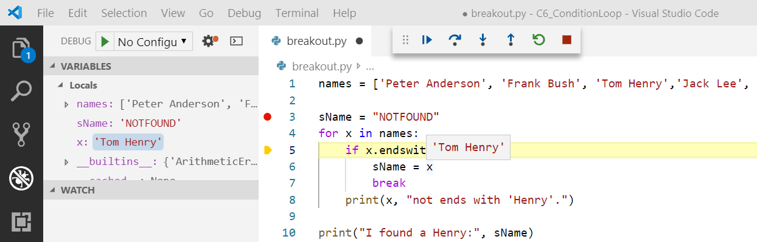The width and height of the screenshot is (757, 242).
Task: Stop debugging with the red square
Action: tap(567, 40)
